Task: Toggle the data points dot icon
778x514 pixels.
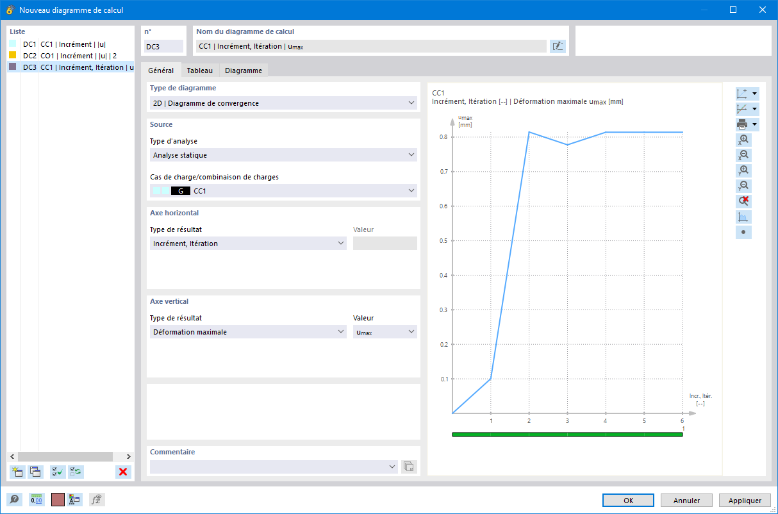Action: 743,232
